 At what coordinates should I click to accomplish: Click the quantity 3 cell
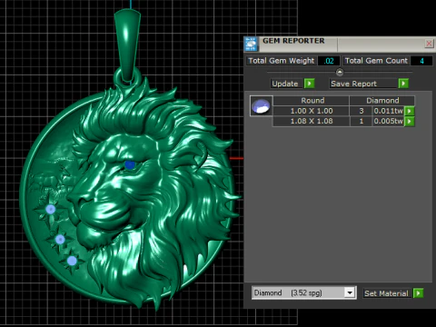pos(362,111)
